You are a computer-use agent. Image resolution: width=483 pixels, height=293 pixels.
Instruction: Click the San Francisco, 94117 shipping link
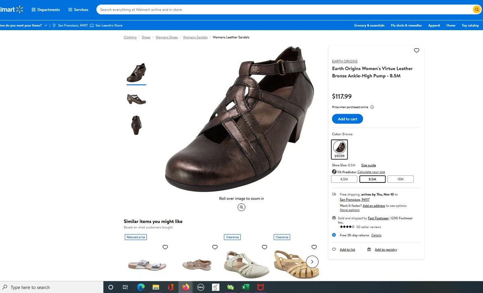pos(355,199)
